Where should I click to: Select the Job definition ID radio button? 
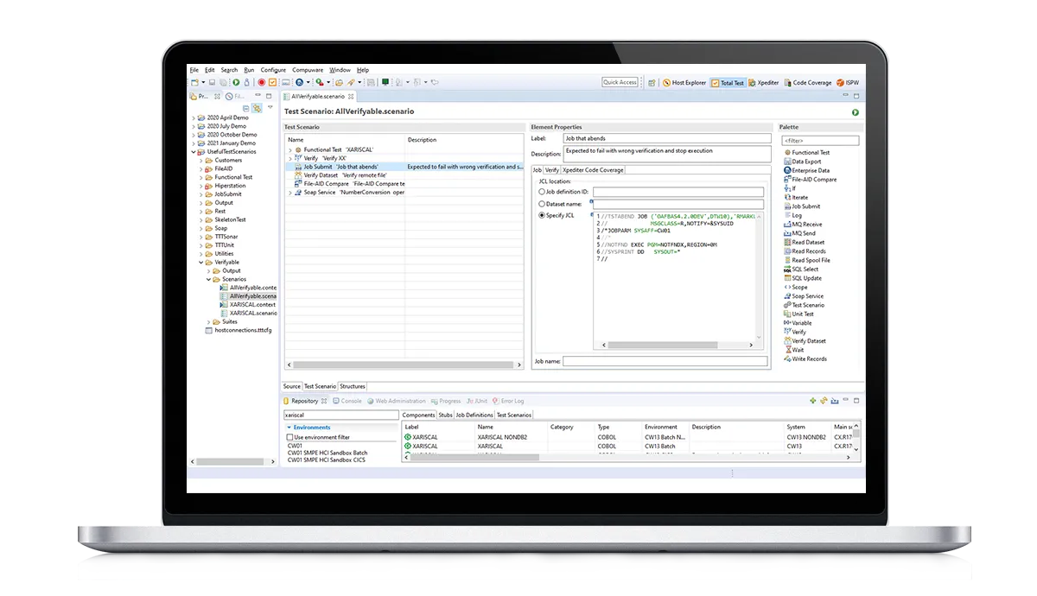coord(542,192)
